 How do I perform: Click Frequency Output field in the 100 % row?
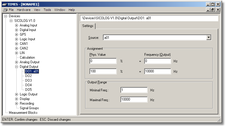(x=158, y=71)
